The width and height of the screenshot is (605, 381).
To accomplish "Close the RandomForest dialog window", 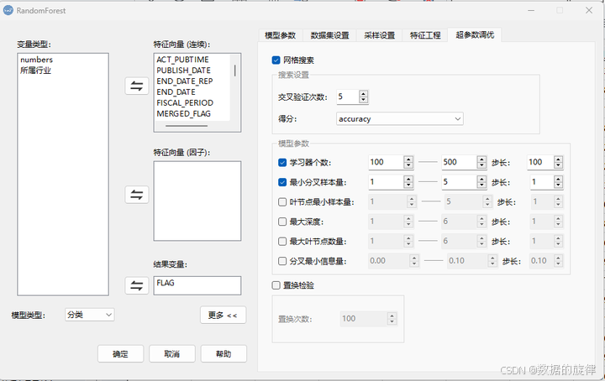I will click(x=589, y=10).
